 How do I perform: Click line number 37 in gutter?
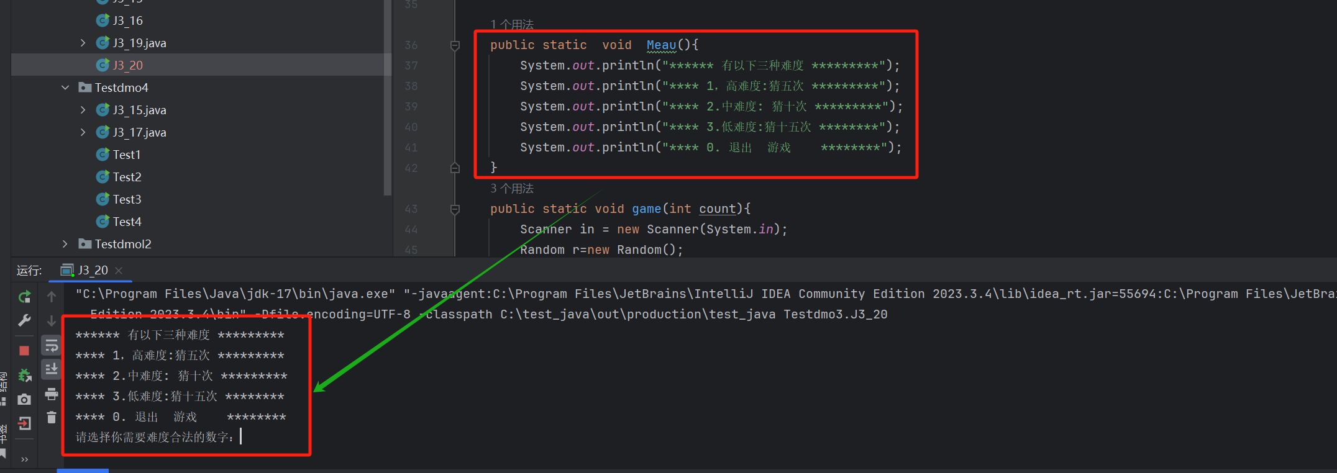click(411, 65)
